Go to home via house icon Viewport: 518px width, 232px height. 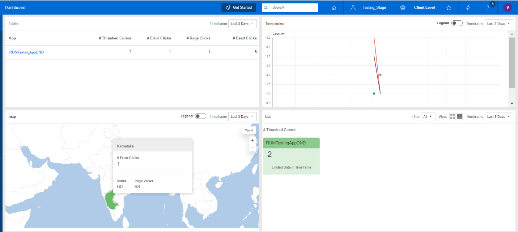click(334, 8)
